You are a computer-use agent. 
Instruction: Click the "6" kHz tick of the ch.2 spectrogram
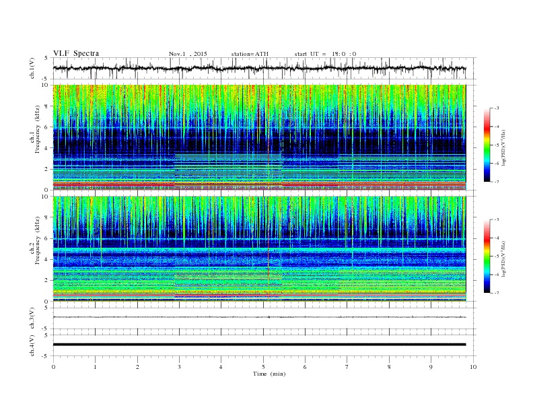pos(46,238)
